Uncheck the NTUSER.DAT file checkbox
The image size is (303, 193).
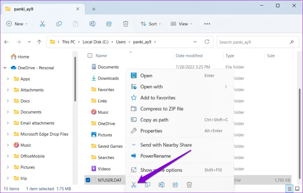88,180
